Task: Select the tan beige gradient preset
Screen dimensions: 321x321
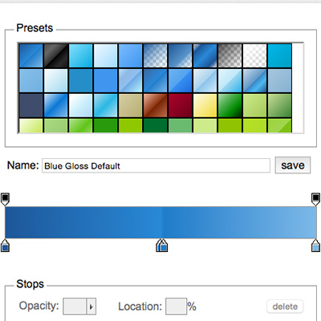Action: [x=130, y=105]
